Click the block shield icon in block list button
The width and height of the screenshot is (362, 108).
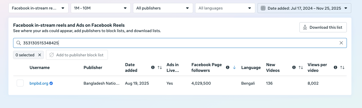tap(52, 55)
